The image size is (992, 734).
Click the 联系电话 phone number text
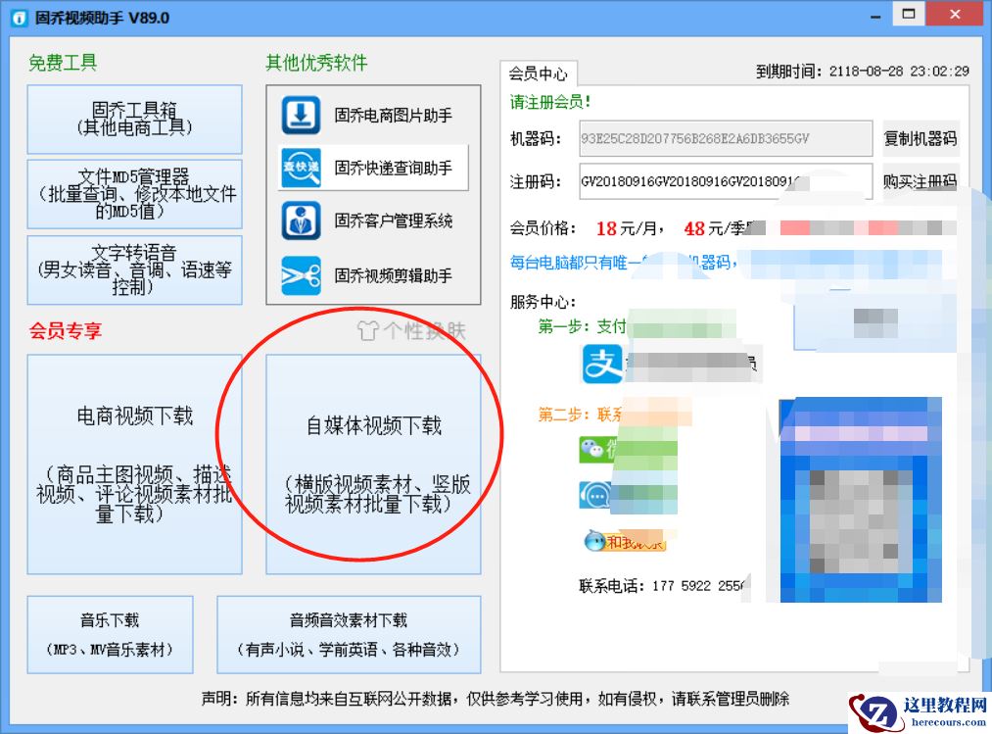(662, 586)
